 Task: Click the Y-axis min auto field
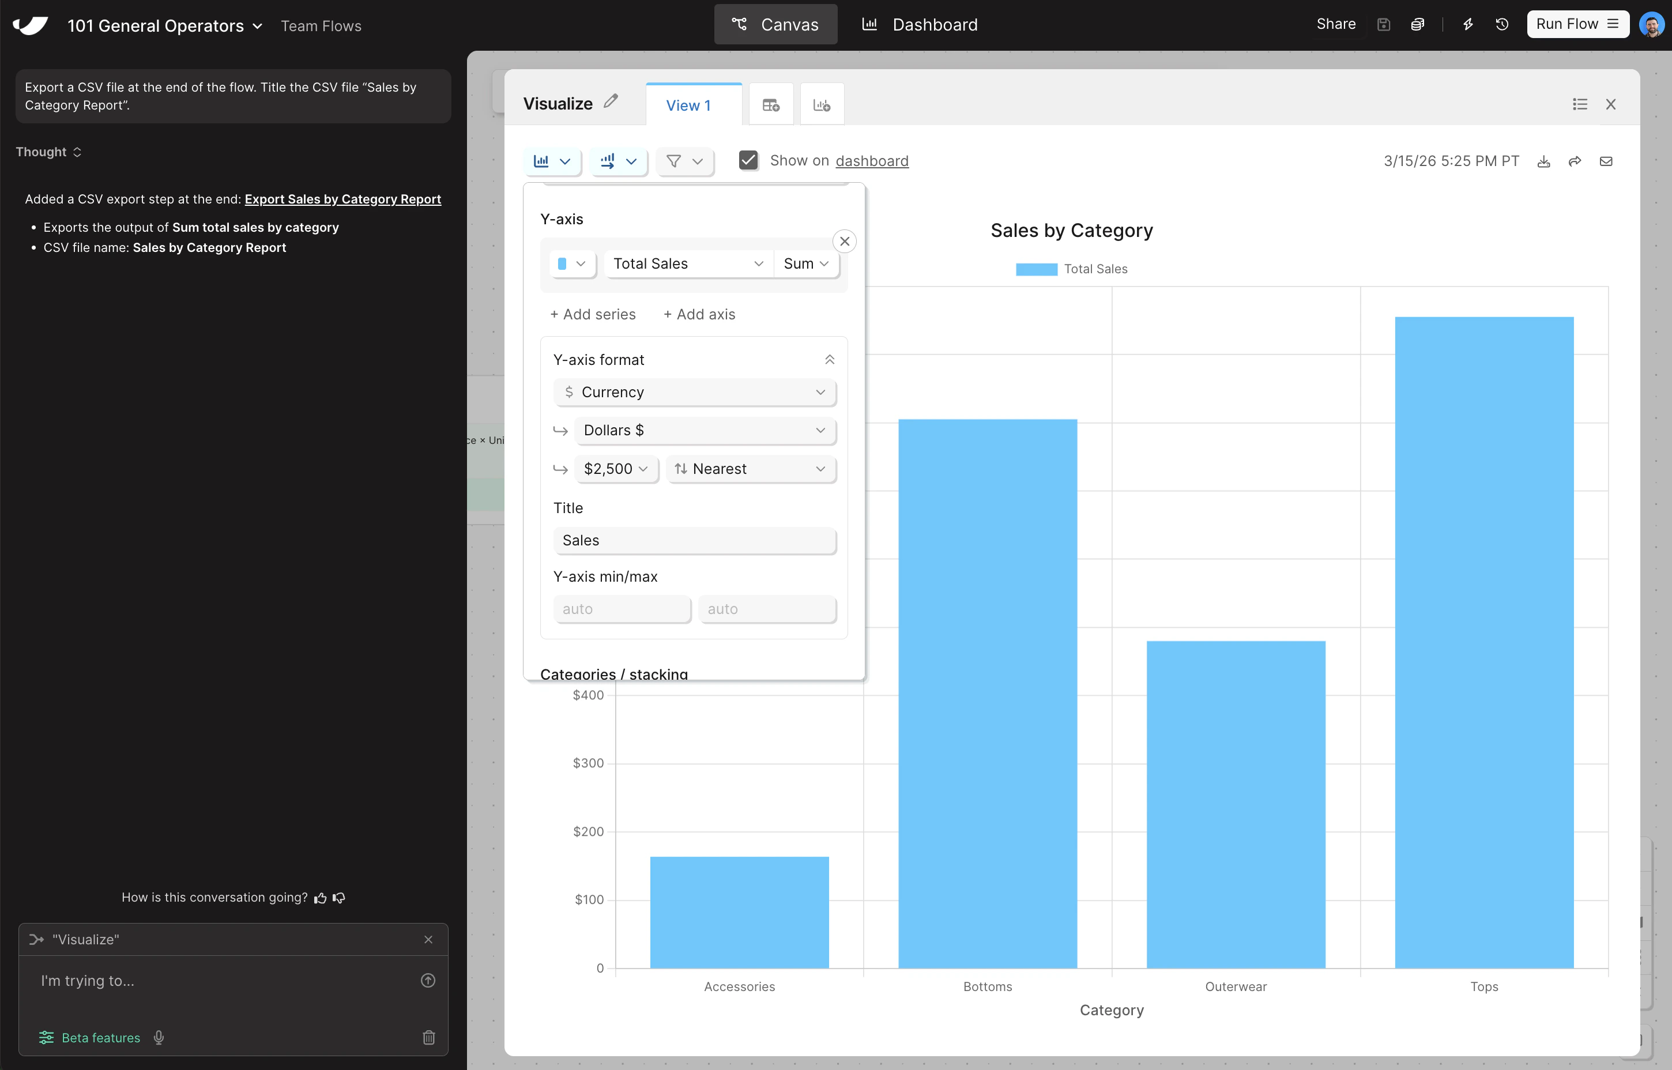[622, 609]
